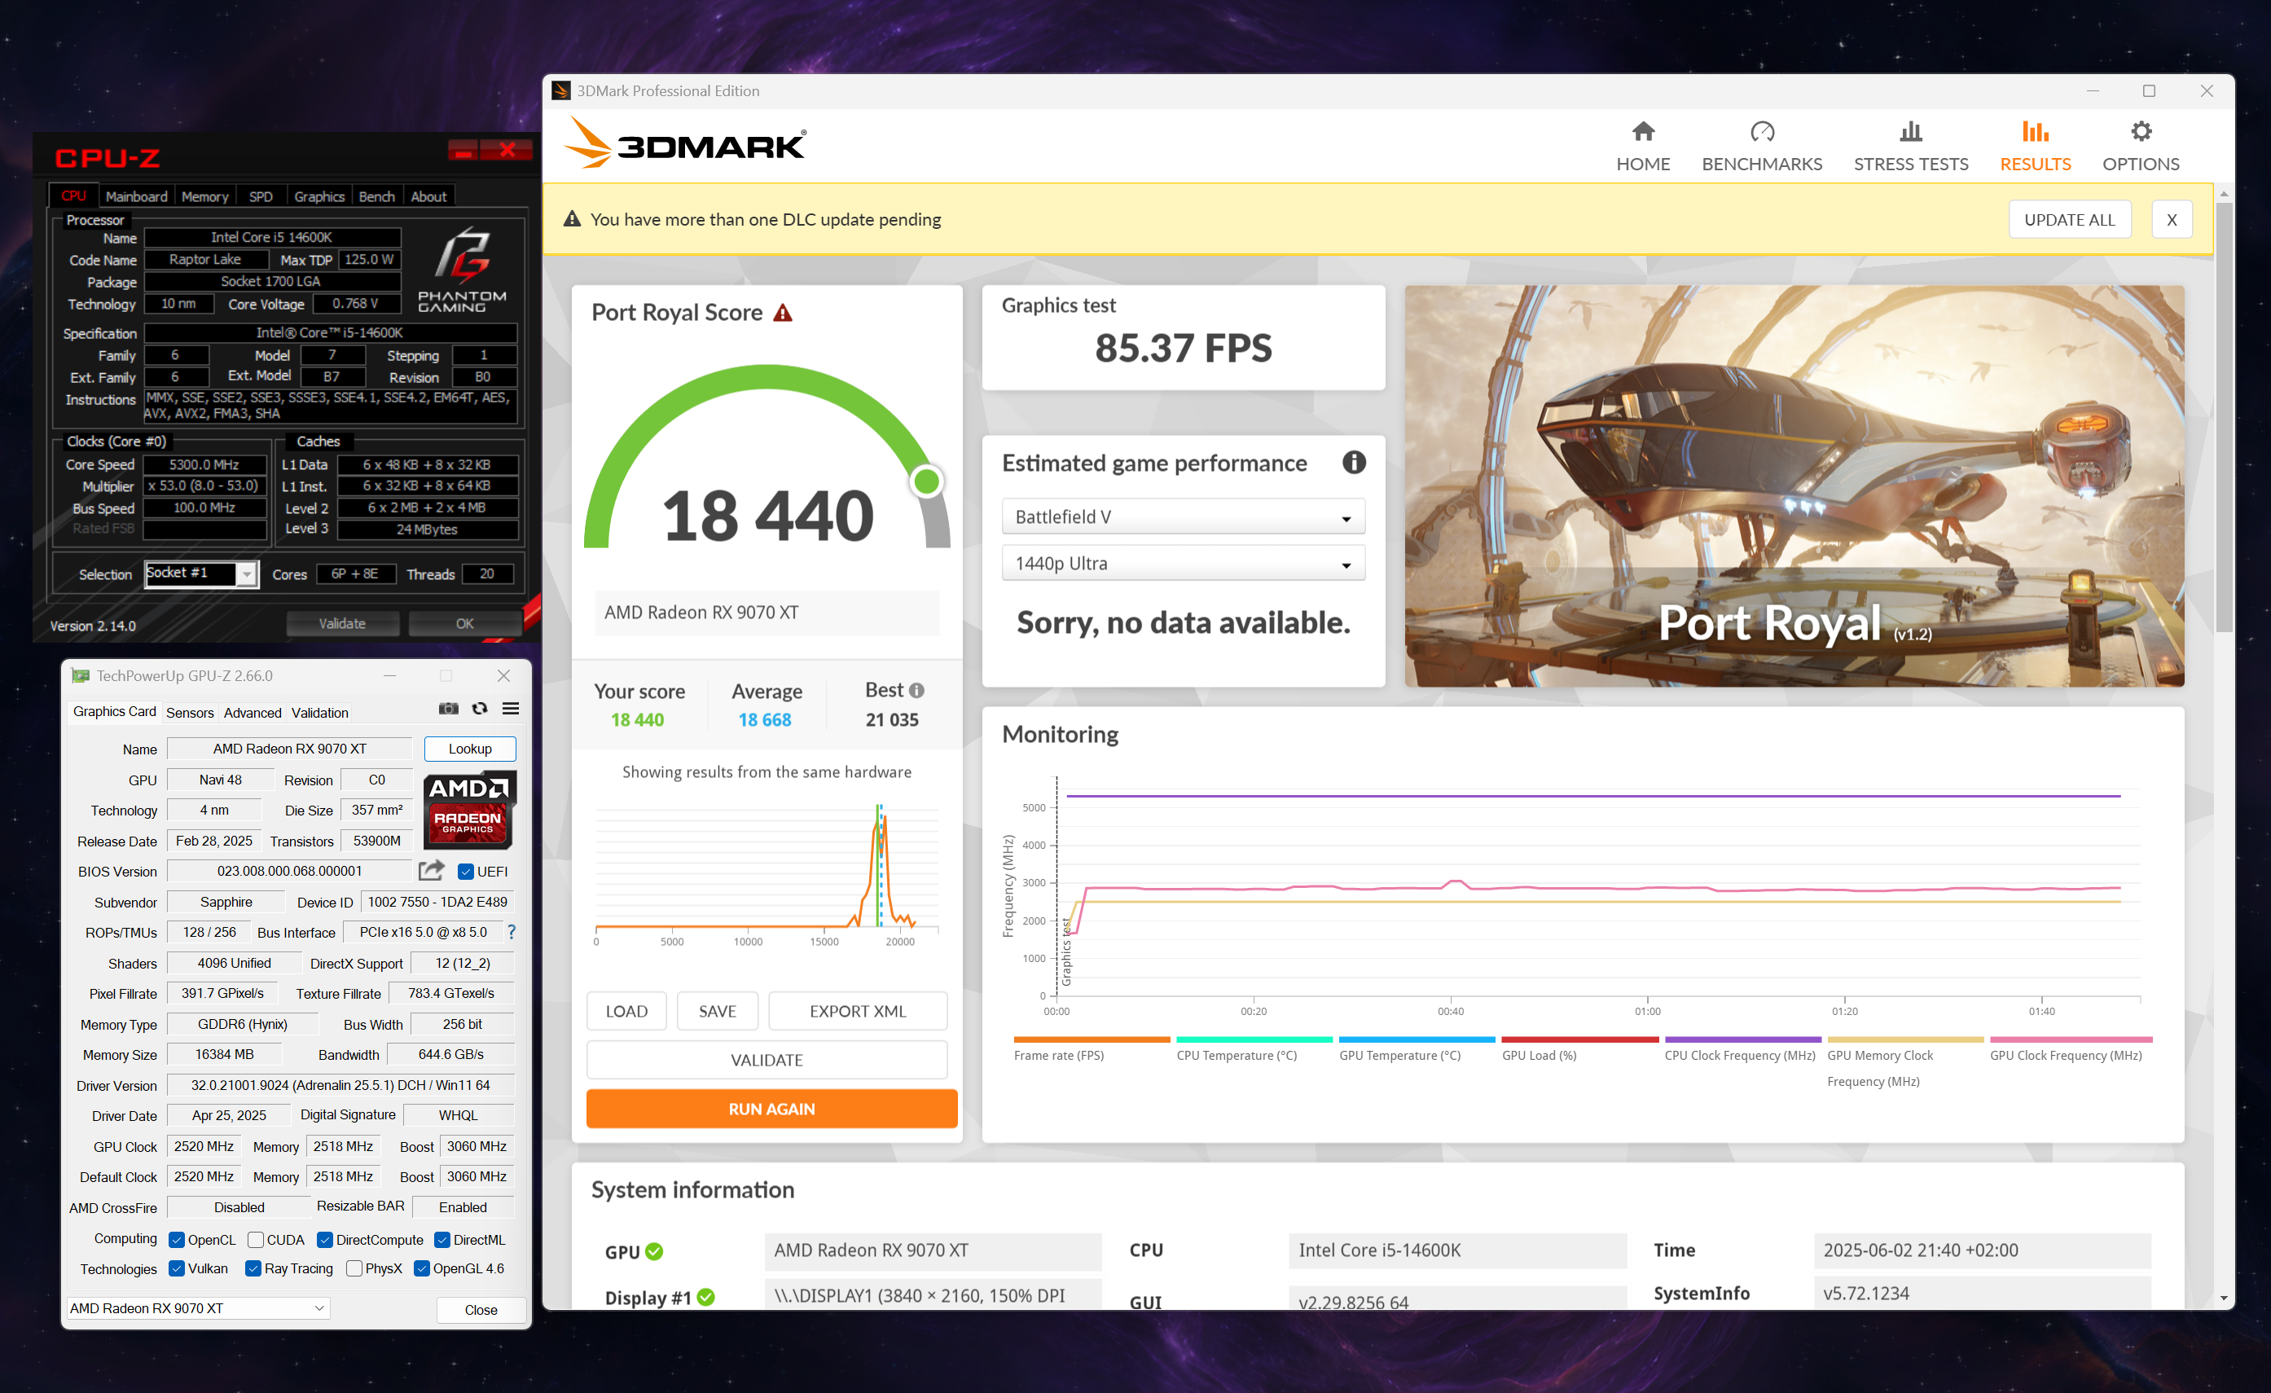Click the UPDATE ALL button
Viewport: 2271px width, 1393px height.
tap(2068, 219)
